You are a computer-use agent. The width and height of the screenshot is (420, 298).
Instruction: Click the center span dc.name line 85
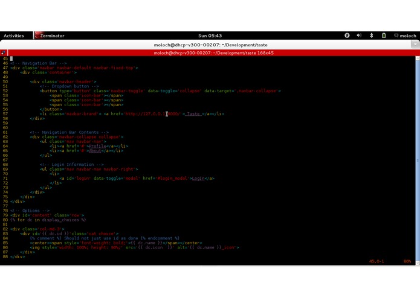click(x=116, y=243)
